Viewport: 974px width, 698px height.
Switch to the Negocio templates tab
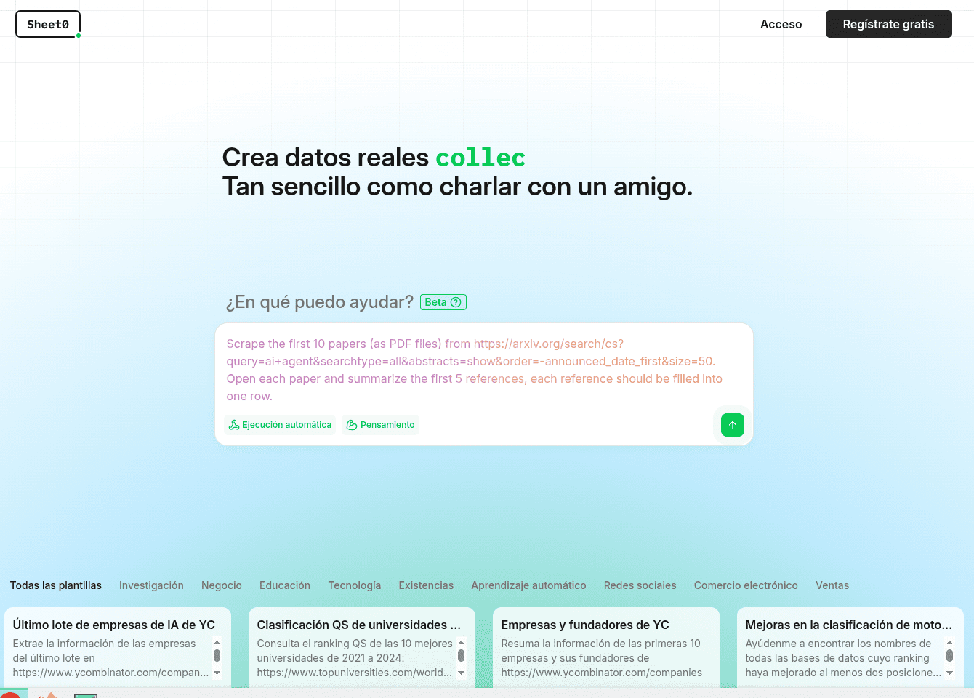pos(221,585)
